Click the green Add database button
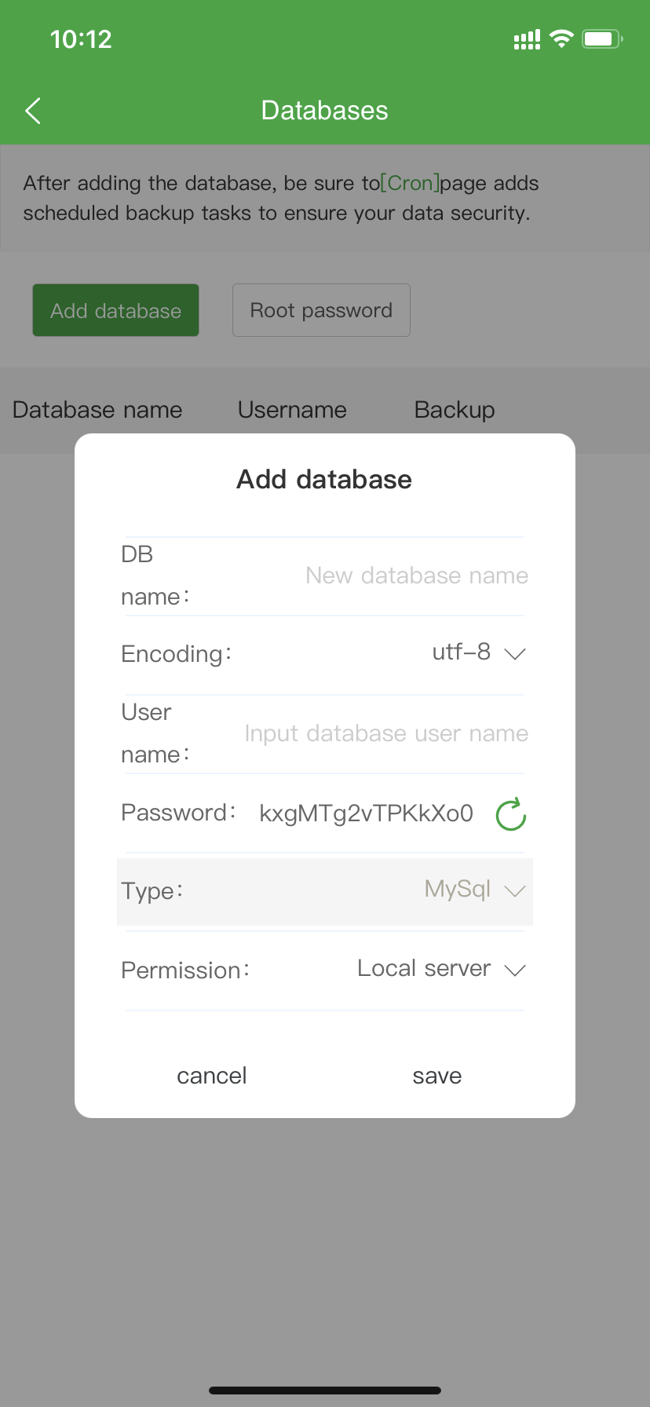 (x=115, y=310)
